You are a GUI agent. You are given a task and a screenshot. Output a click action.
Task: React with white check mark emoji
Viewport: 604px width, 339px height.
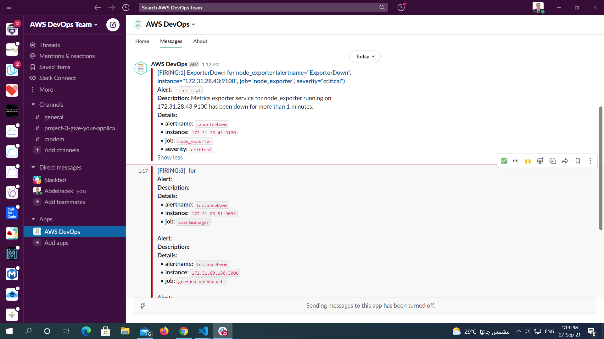(x=504, y=161)
